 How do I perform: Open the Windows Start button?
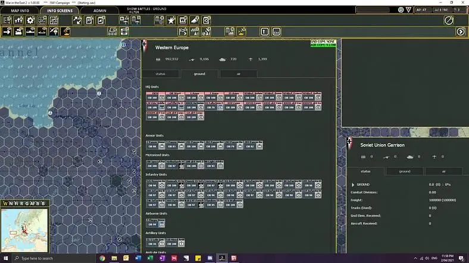tap(6, 258)
